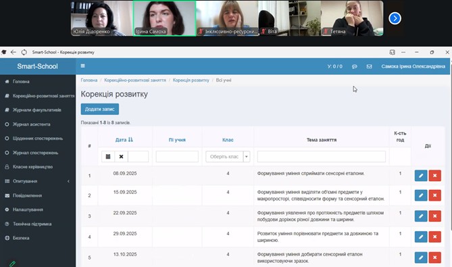Edit the 22.09.2025 record with pencil

tap(421, 216)
